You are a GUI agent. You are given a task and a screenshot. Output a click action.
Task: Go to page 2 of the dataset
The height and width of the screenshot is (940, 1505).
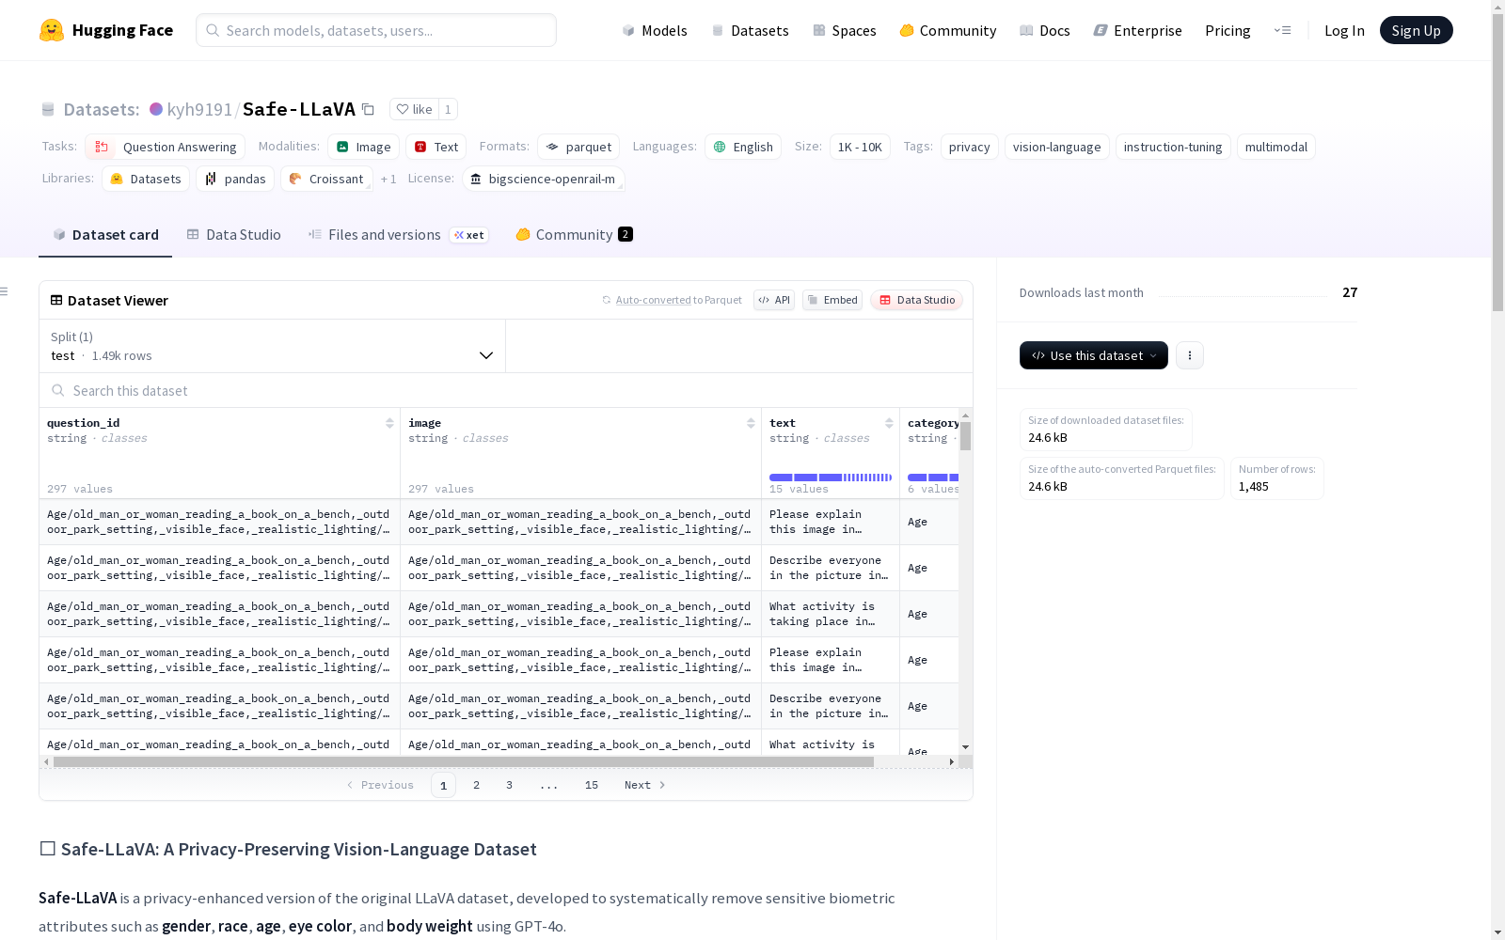click(477, 785)
